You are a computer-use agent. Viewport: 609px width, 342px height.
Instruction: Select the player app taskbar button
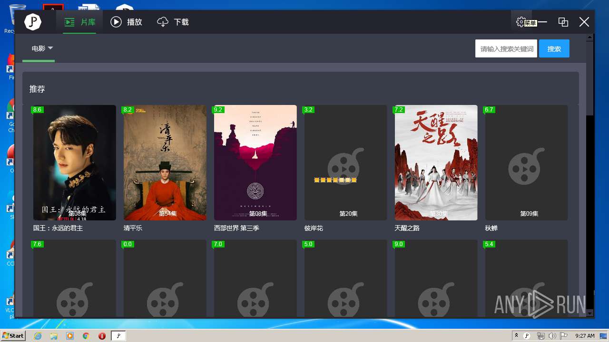tap(118, 336)
